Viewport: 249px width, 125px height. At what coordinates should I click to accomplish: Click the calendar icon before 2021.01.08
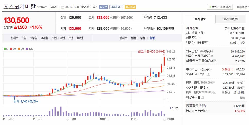pos(62,7)
